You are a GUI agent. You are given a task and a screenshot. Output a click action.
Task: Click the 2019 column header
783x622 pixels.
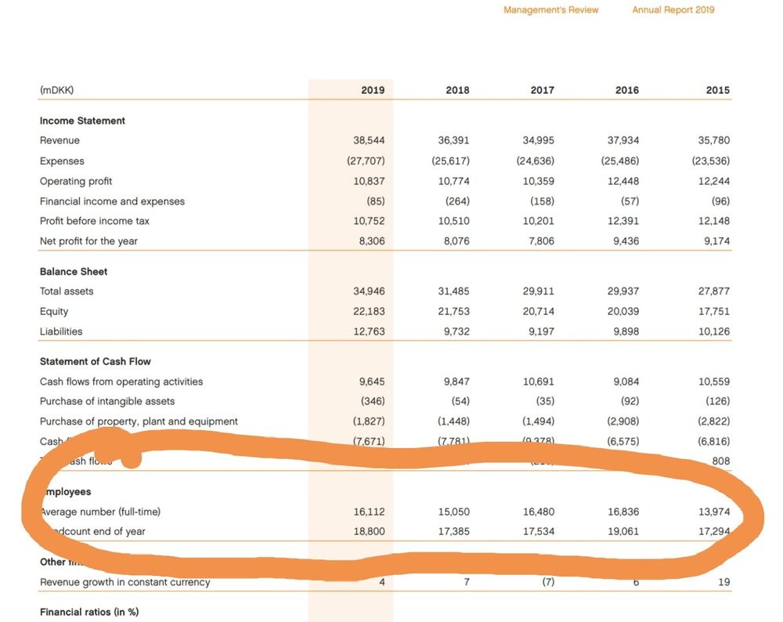tap(373, 90)
